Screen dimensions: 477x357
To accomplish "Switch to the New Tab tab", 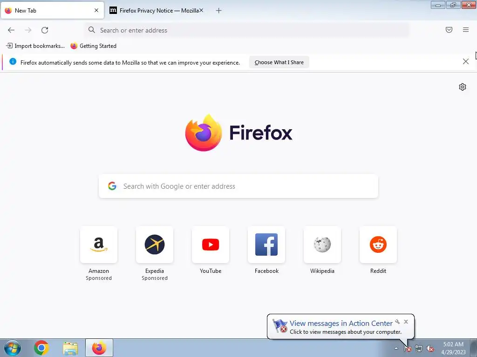I will [52, 10].
